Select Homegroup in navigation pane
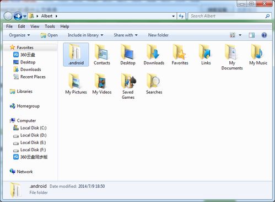 point(25,106)
